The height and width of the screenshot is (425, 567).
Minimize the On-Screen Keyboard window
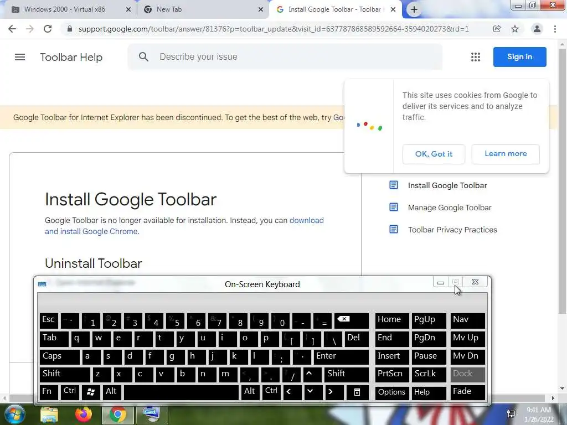point(440,282)
